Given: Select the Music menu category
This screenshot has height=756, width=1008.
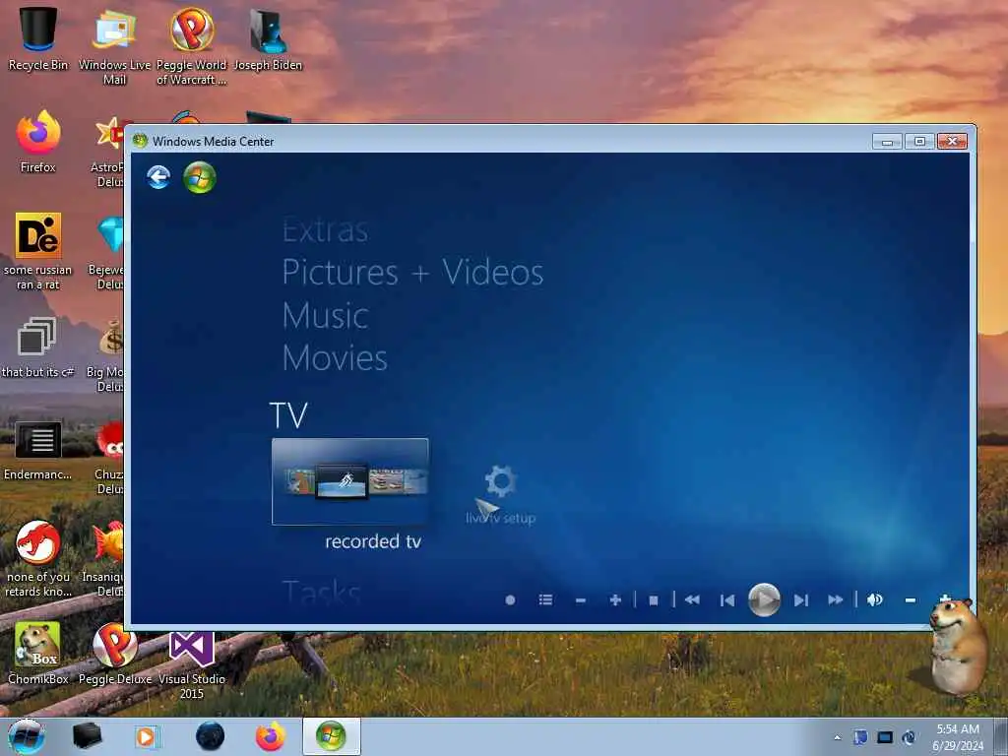Looking at the screenshot, I should click(325, 316).
